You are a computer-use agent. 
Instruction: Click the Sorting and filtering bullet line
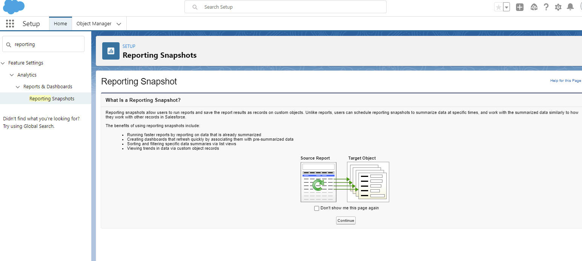(x=181, y=144)
